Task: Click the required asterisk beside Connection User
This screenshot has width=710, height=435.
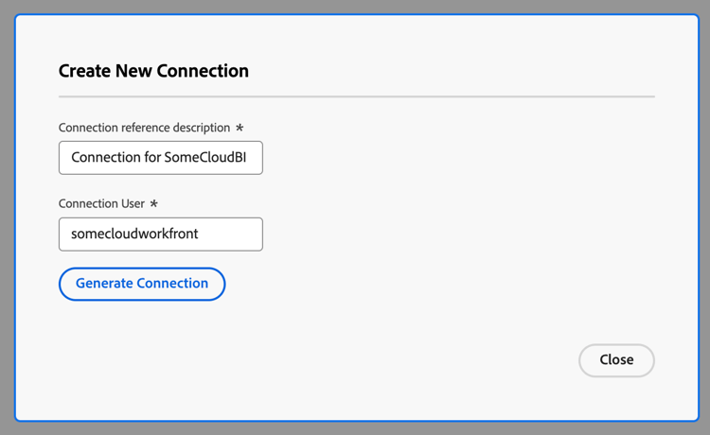Action: (x=153, y=204)
